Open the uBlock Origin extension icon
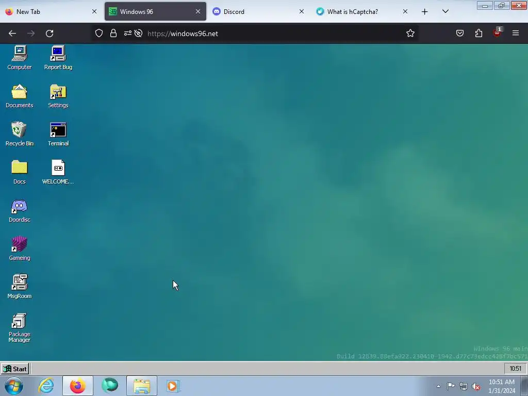528x396 pixels. click(497, 33)
